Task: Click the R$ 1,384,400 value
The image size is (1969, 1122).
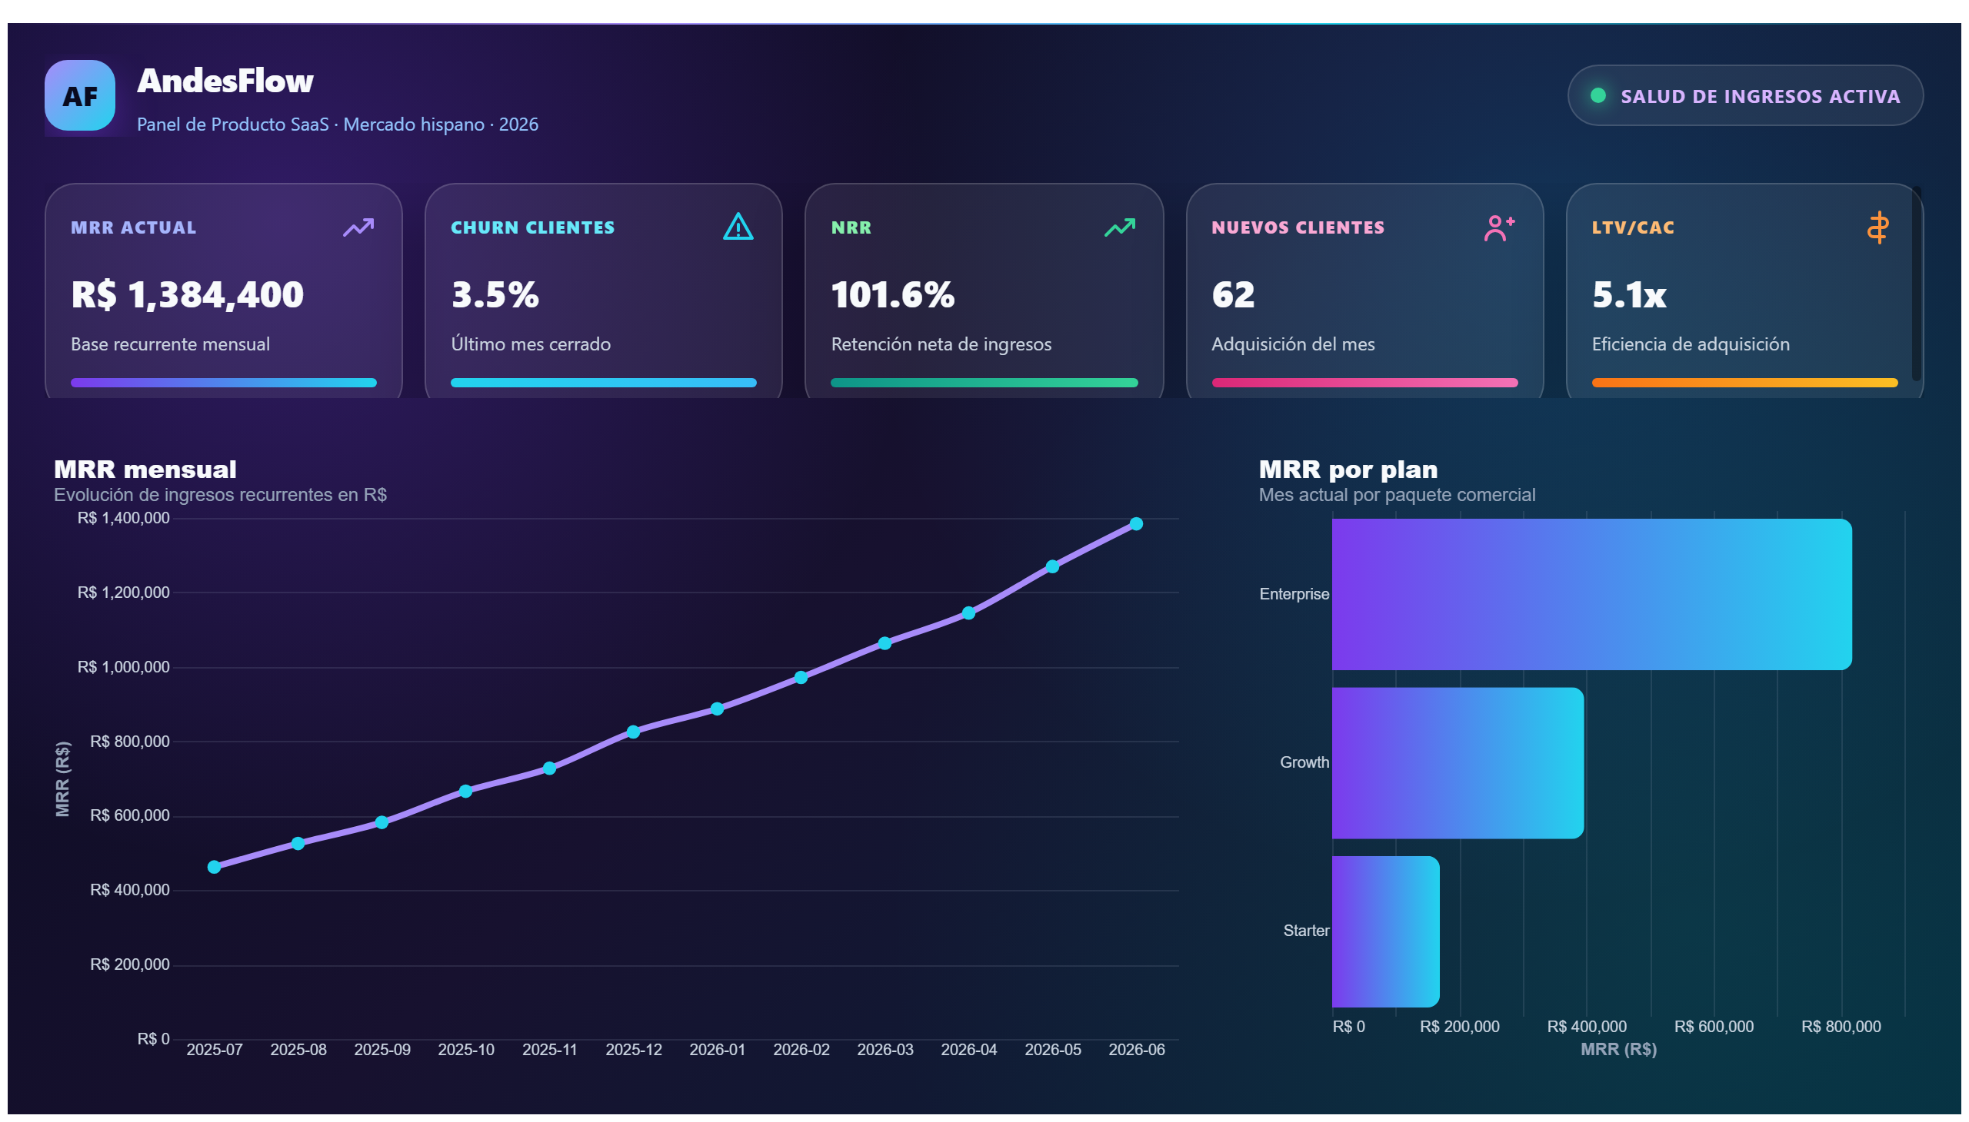Action: [188, 294]
